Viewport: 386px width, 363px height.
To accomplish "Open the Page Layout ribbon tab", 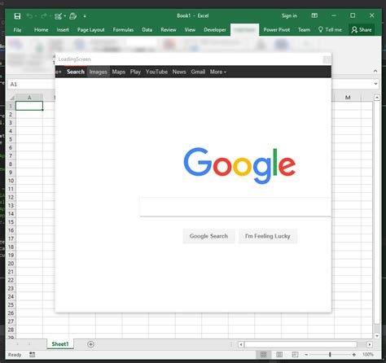I will point(90,30).
